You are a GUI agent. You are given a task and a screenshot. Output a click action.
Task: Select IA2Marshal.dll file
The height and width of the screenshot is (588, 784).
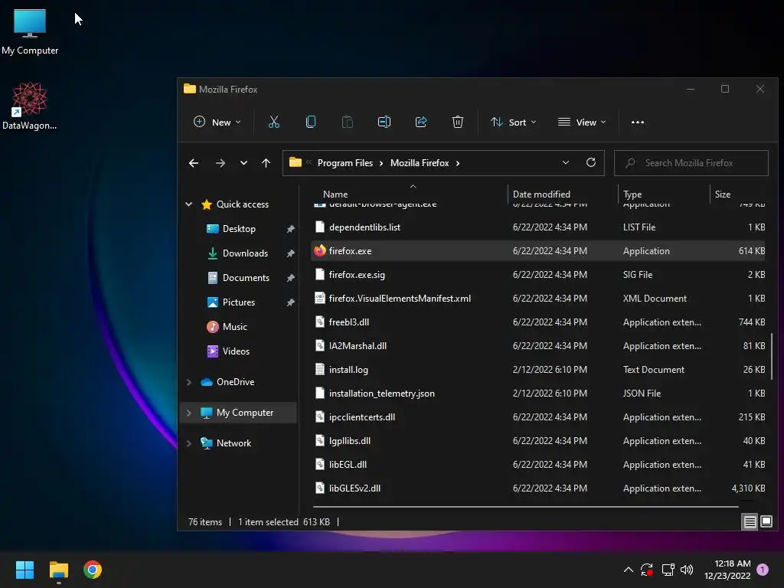[538, 346]
